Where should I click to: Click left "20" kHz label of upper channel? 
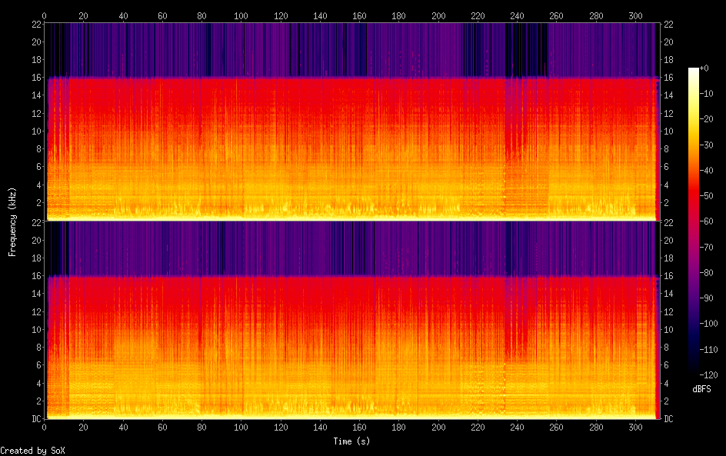point(37,42)
